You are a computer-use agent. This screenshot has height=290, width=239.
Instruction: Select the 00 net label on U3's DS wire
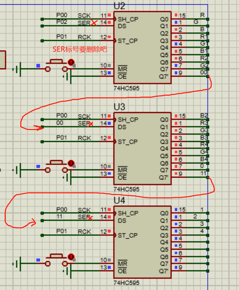click(x=60, y=123)
